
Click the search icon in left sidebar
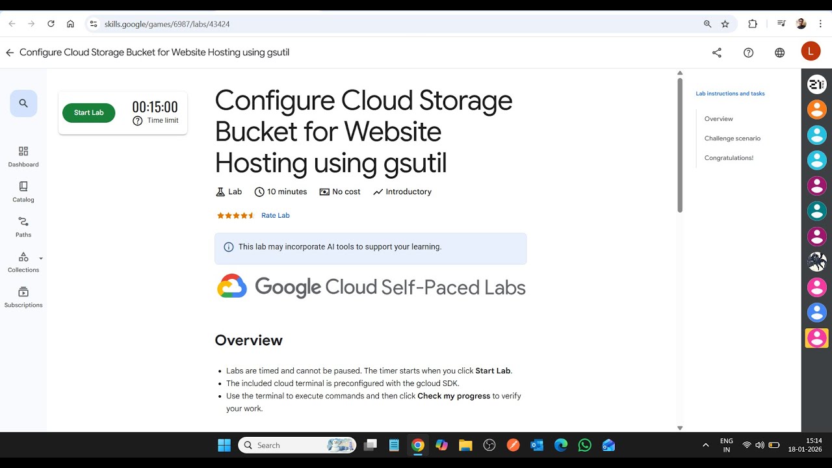23,103
